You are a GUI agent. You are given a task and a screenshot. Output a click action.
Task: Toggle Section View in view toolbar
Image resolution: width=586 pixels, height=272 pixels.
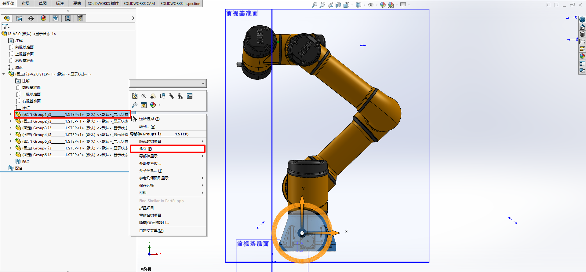coord(338,5)
